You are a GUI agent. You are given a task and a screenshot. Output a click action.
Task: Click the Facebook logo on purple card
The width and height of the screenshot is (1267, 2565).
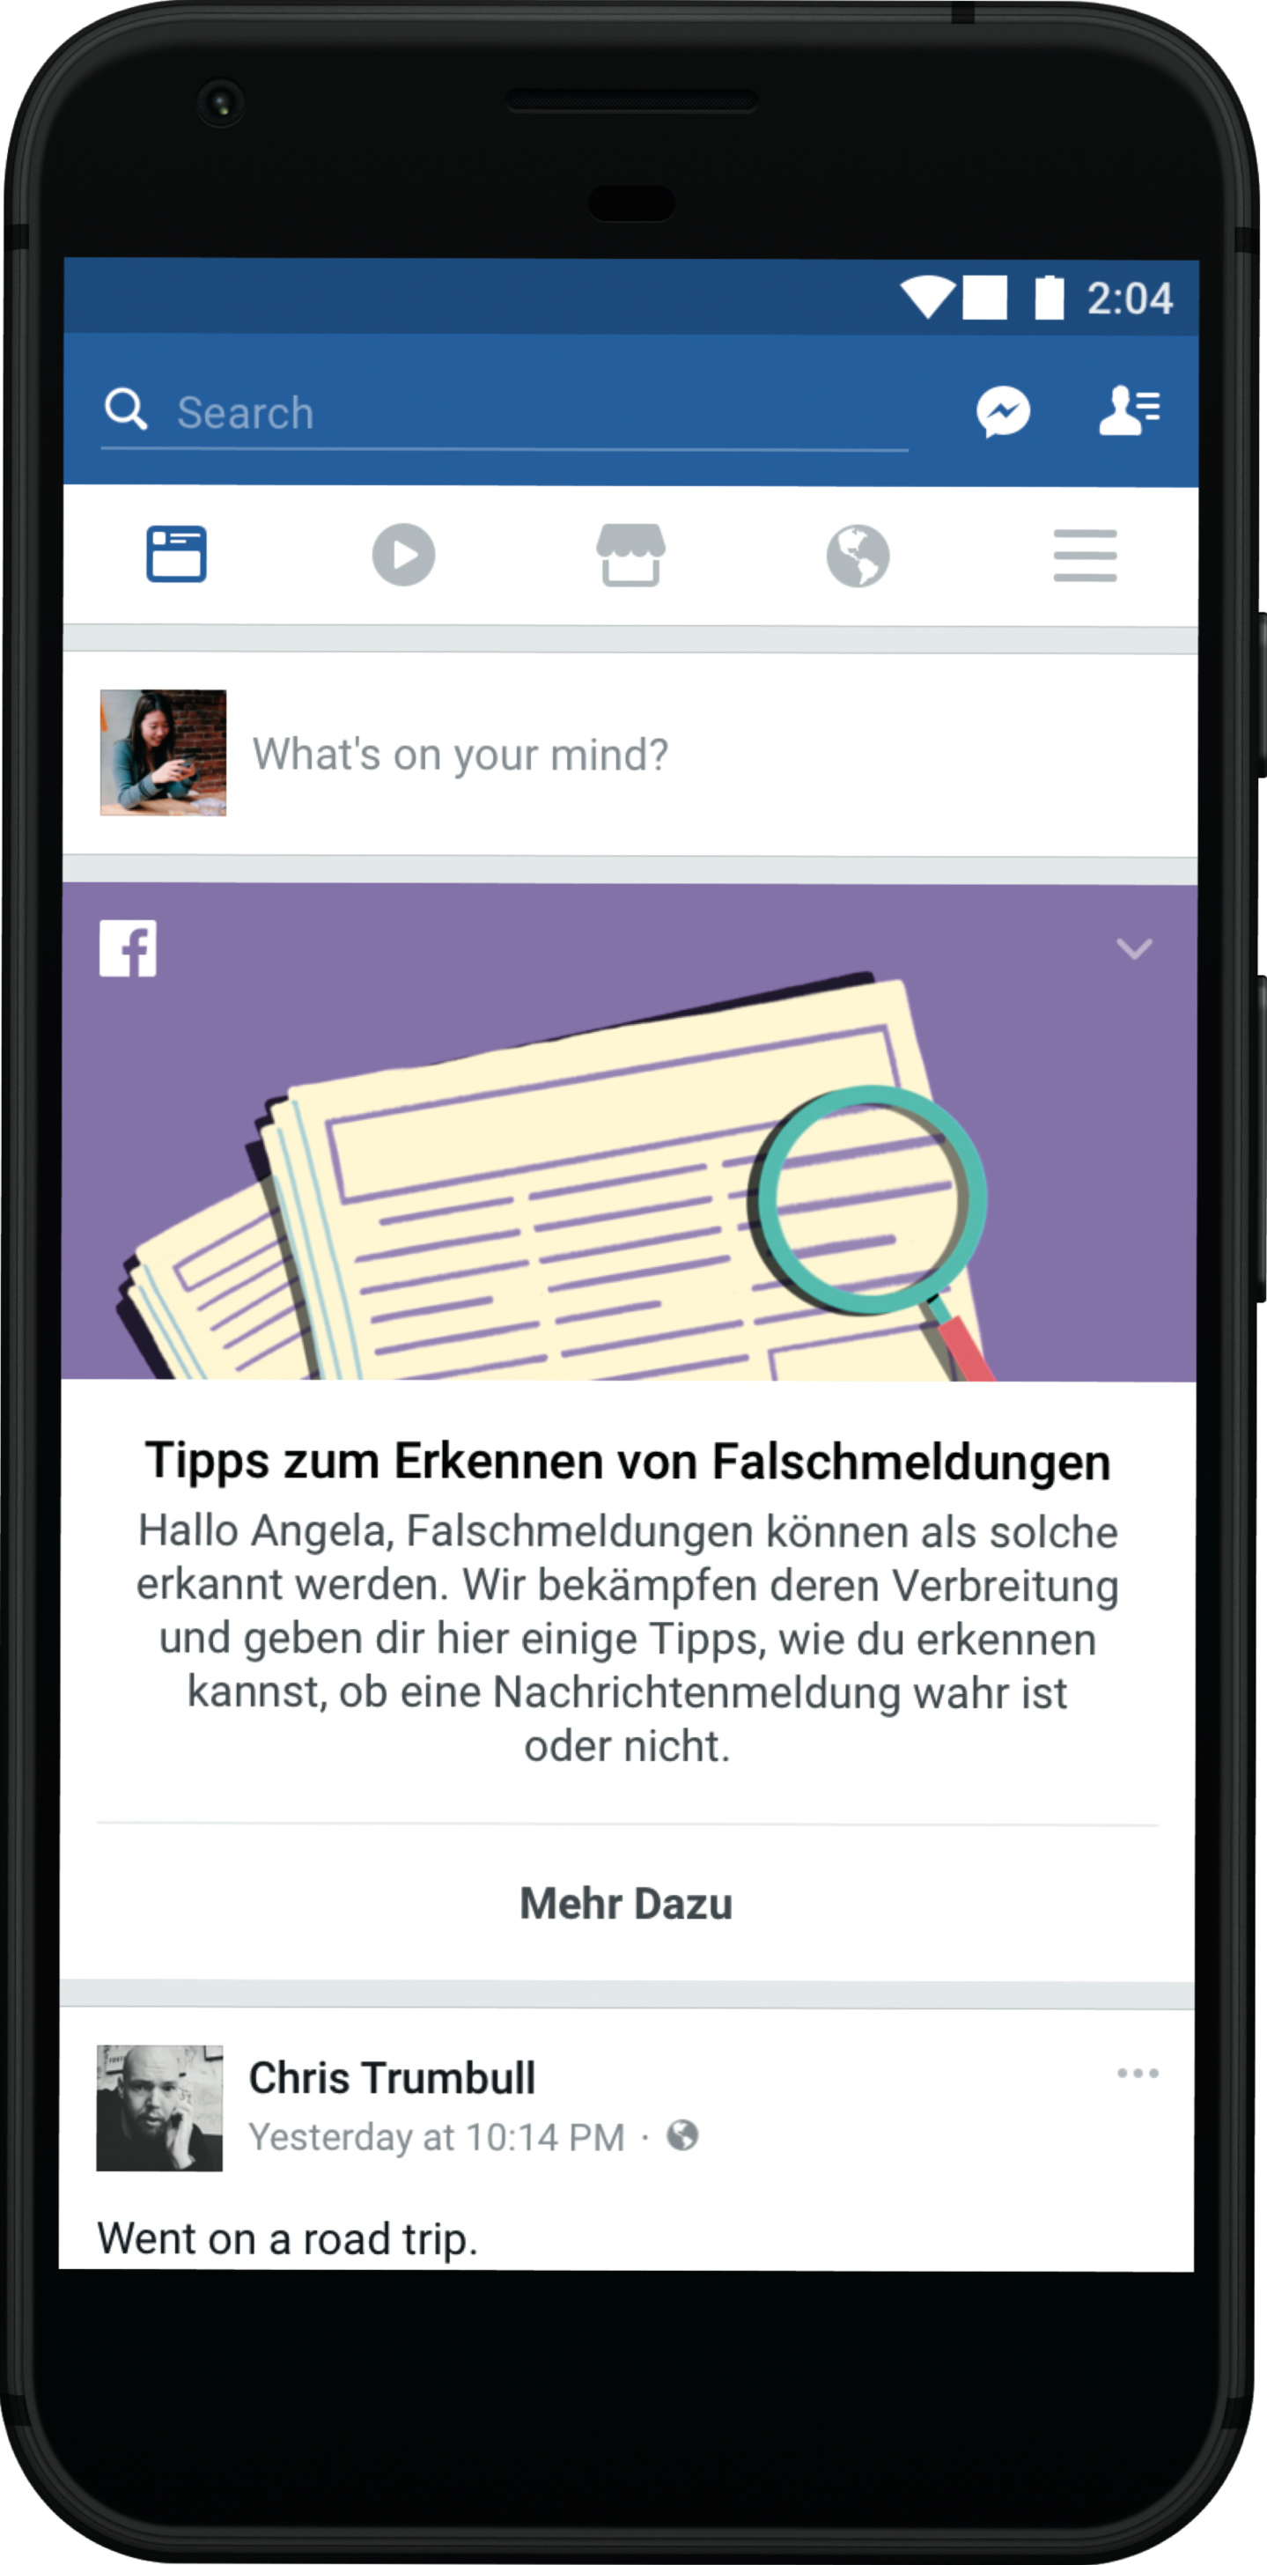128,949
